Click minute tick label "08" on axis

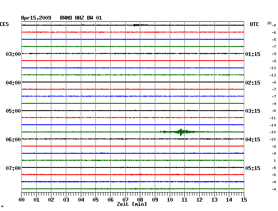tap(140, 200)
